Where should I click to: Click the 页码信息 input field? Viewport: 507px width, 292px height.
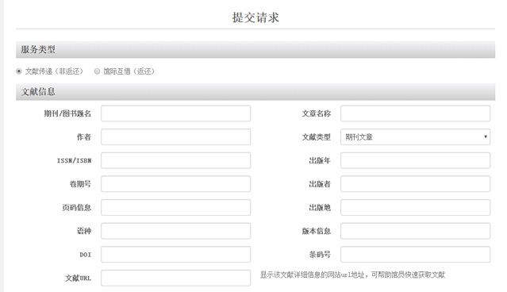175,207
